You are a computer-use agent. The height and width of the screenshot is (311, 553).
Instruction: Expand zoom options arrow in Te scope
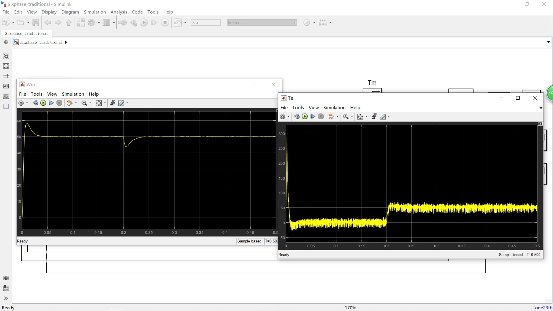(x=352, y=117)
